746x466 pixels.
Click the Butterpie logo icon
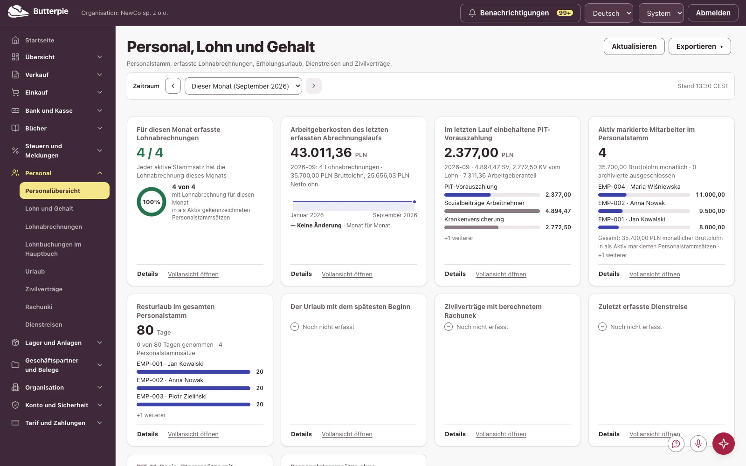click(x=18, y=11)
